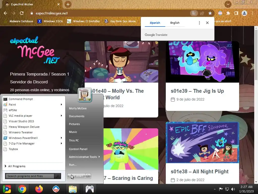Click the browser forward arrow
Image resolution: width=258 pixels, height=194 pixels.
coord(14,13)
